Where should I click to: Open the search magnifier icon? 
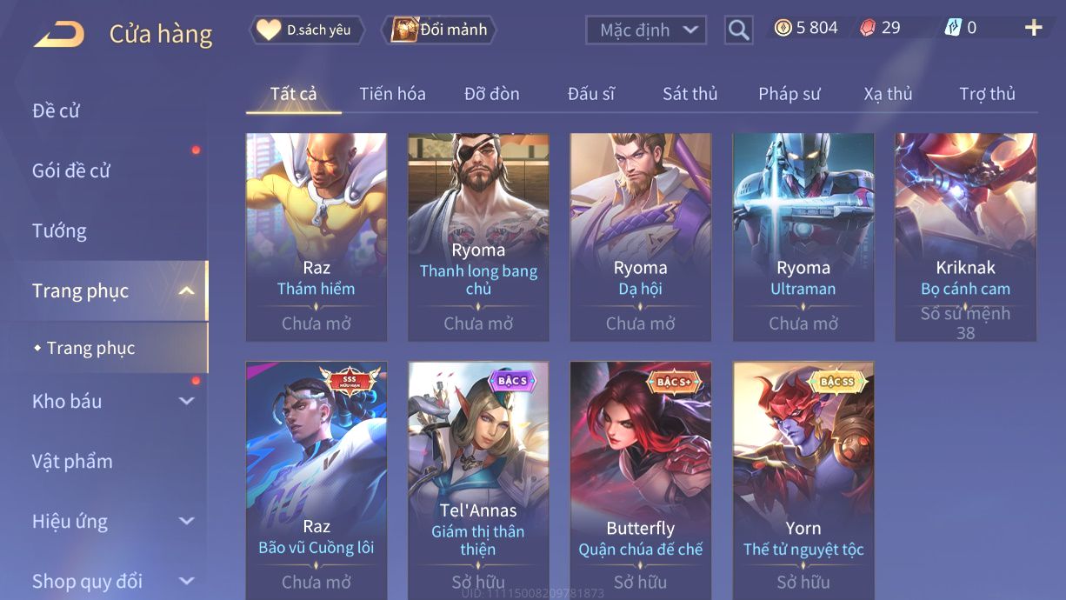pyautogui.click(x=738, y=30)
